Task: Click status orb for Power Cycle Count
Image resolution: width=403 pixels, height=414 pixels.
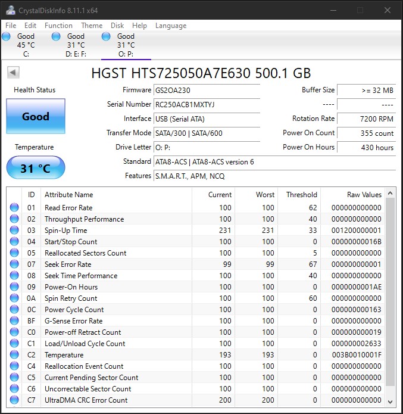Action: pos(14,309)
